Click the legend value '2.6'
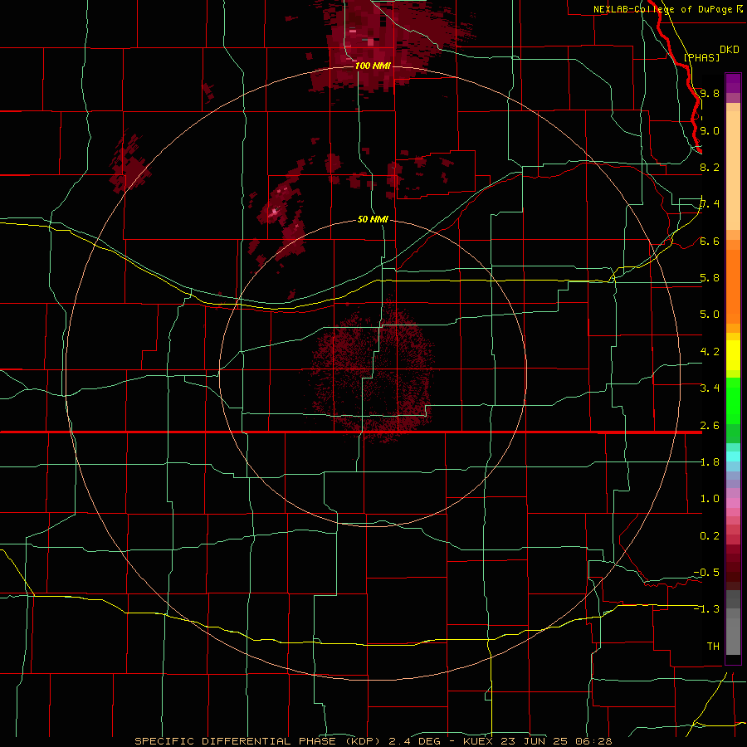The height and width of the screenshot is (747, 747). [710, 425]
